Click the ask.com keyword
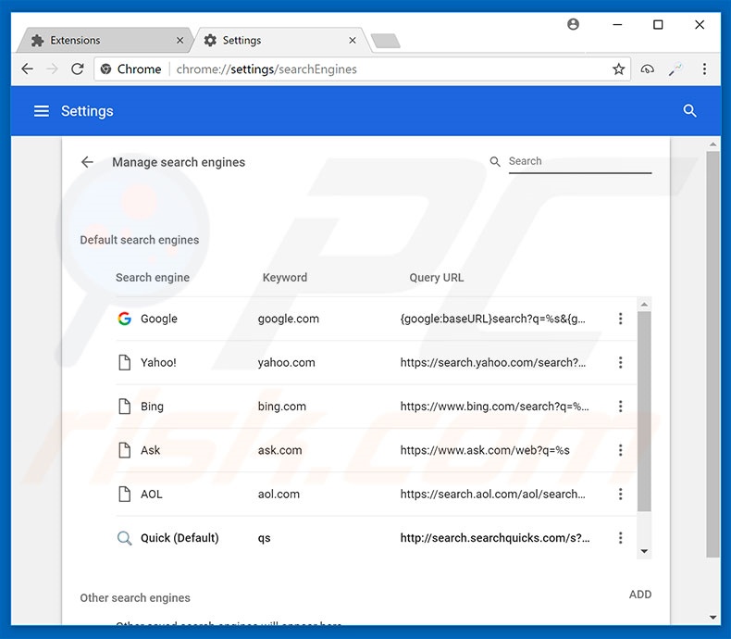Image resolution: width=731 pixels, height=639 pixels. pyautogui.click(x=279, y=450)
